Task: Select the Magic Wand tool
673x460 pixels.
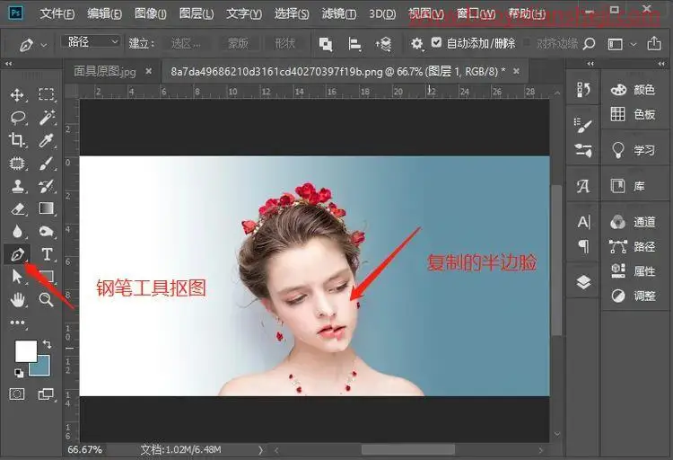Action: pyautogui.click(x=47, y=118)
